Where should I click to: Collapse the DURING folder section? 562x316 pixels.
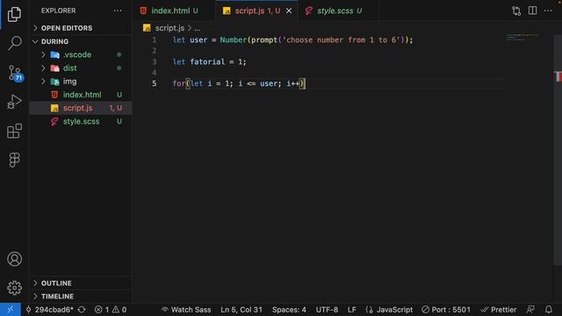coord(80,41)
